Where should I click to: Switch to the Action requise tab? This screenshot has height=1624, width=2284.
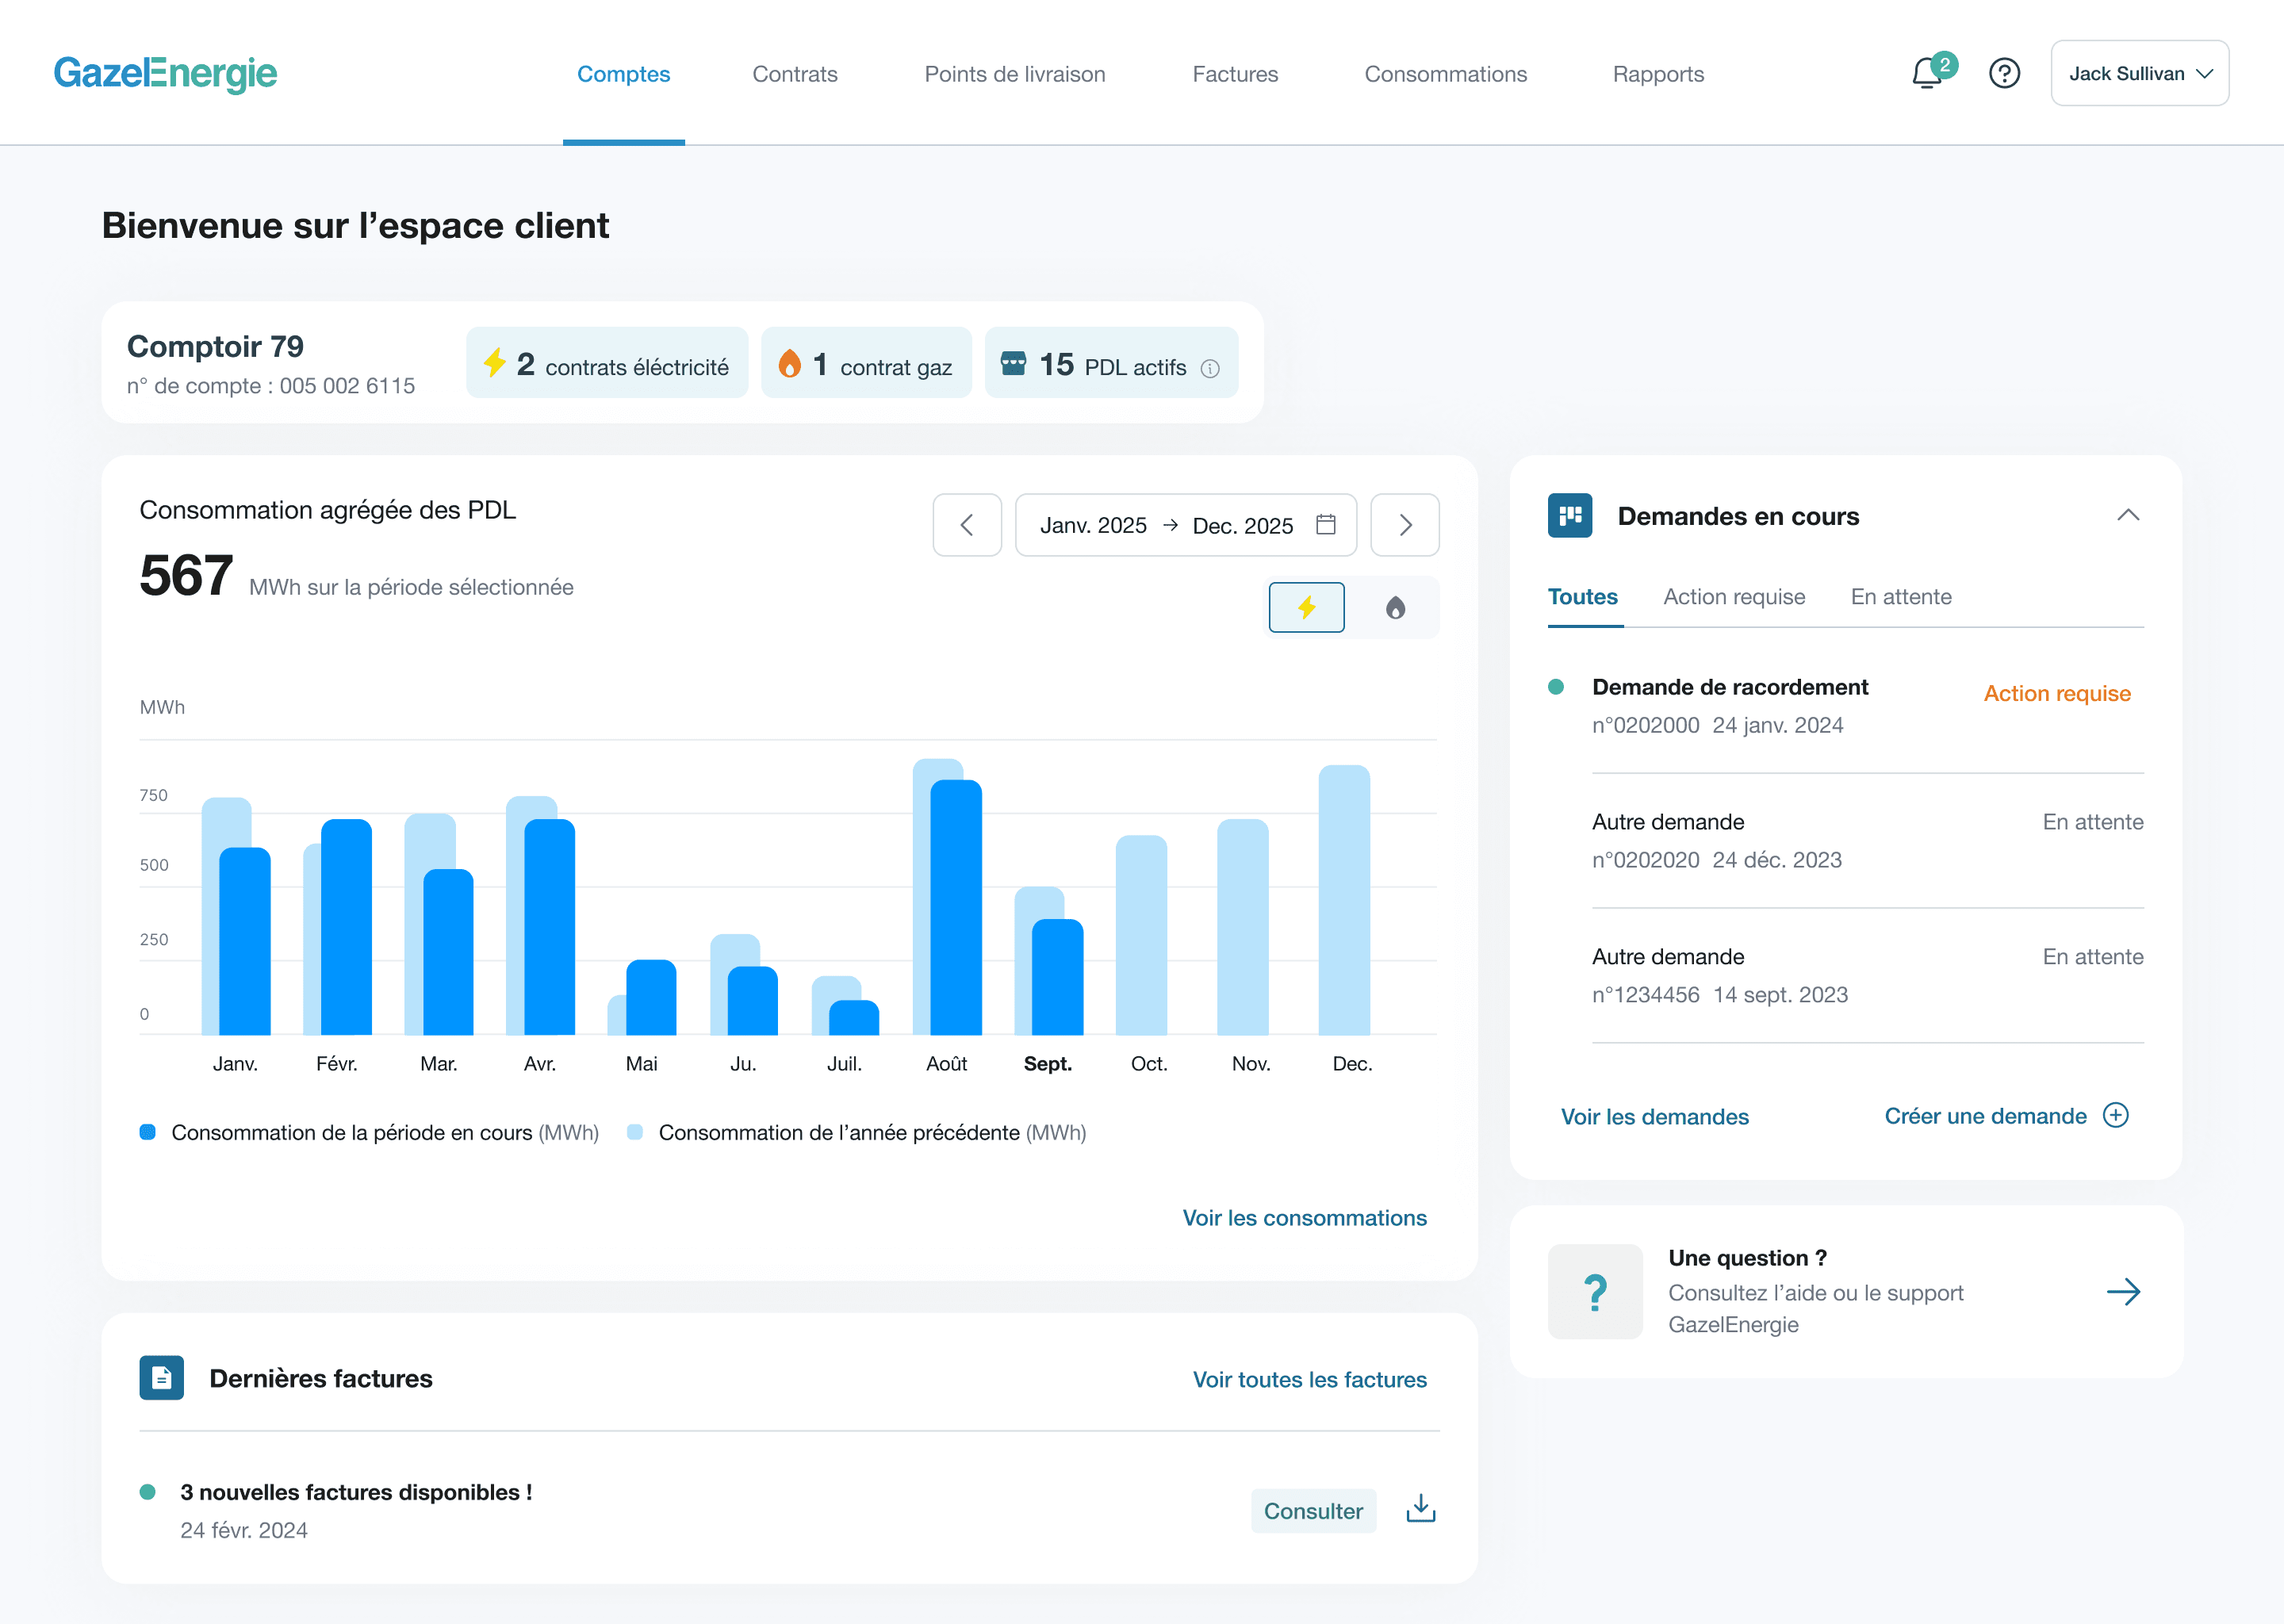point(1734,597)
